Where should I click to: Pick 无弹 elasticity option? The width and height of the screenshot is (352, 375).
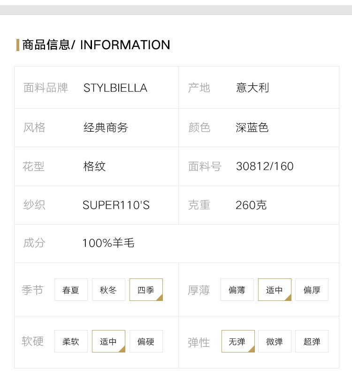click(x=238, y=341)
